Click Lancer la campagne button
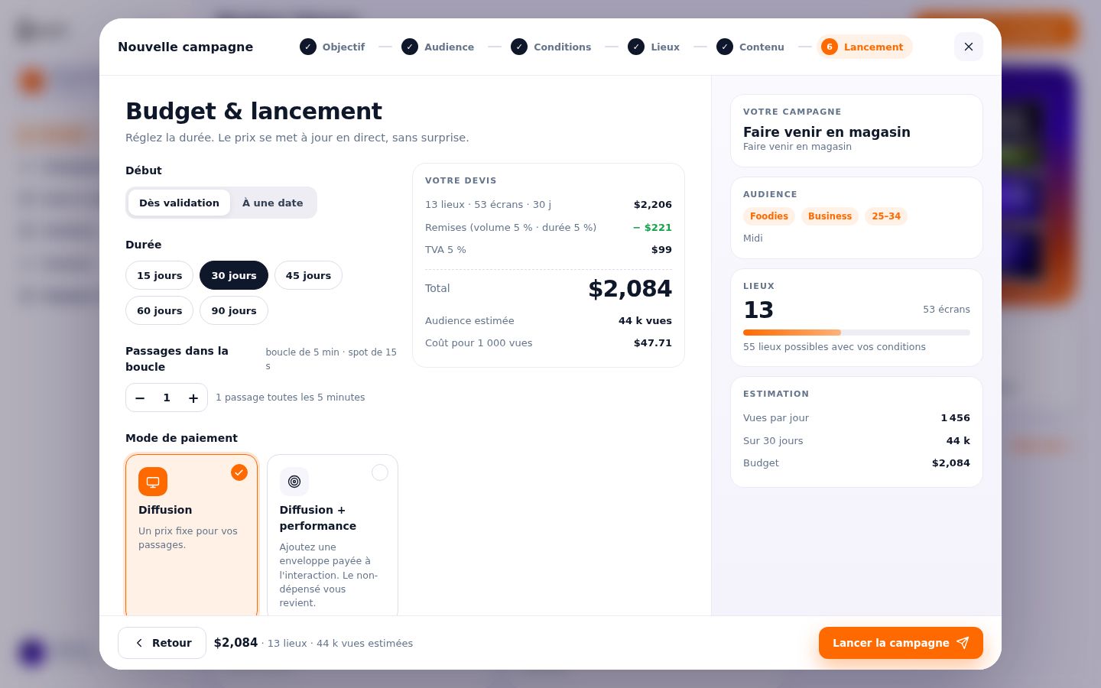 901,643
